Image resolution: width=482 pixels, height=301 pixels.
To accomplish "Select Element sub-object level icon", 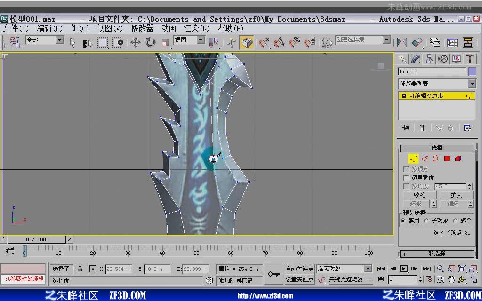I will pyautogui.click(x=458, y=158).
